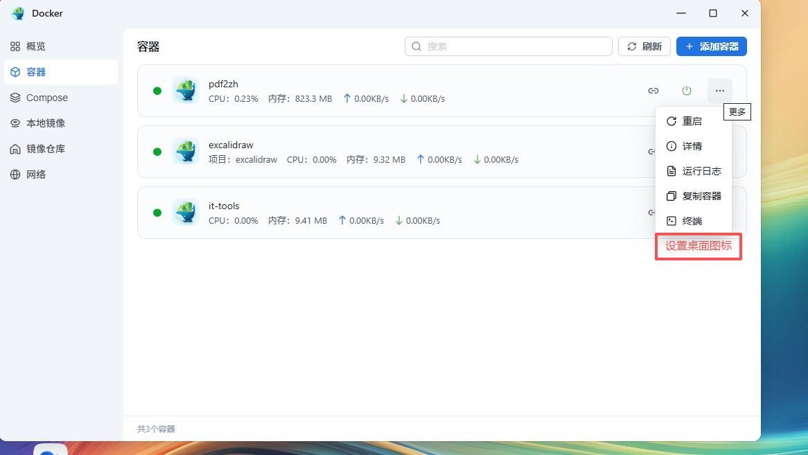This screenshot has width=808, height=455.
Task: Open the pdf2zh container link icon
Action: [653, 90]
